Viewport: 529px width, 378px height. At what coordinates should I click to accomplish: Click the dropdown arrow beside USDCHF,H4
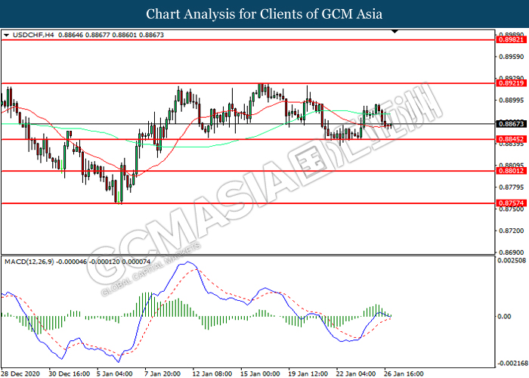point(6,35)
